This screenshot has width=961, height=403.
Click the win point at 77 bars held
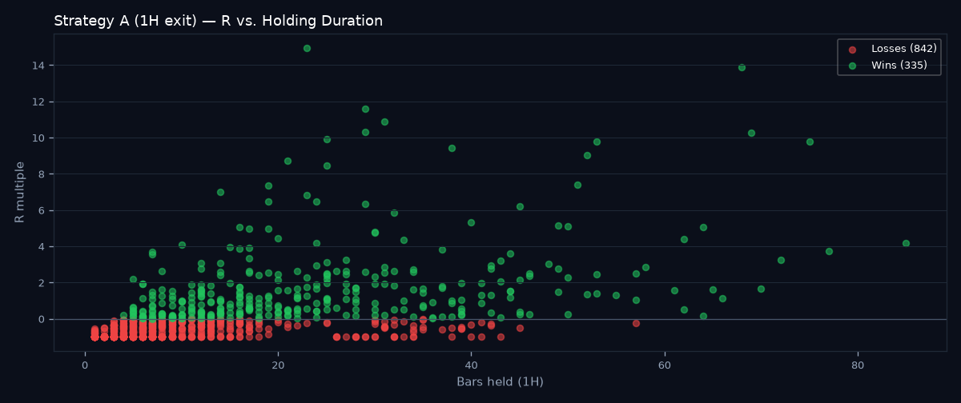[x=829, y=251]
